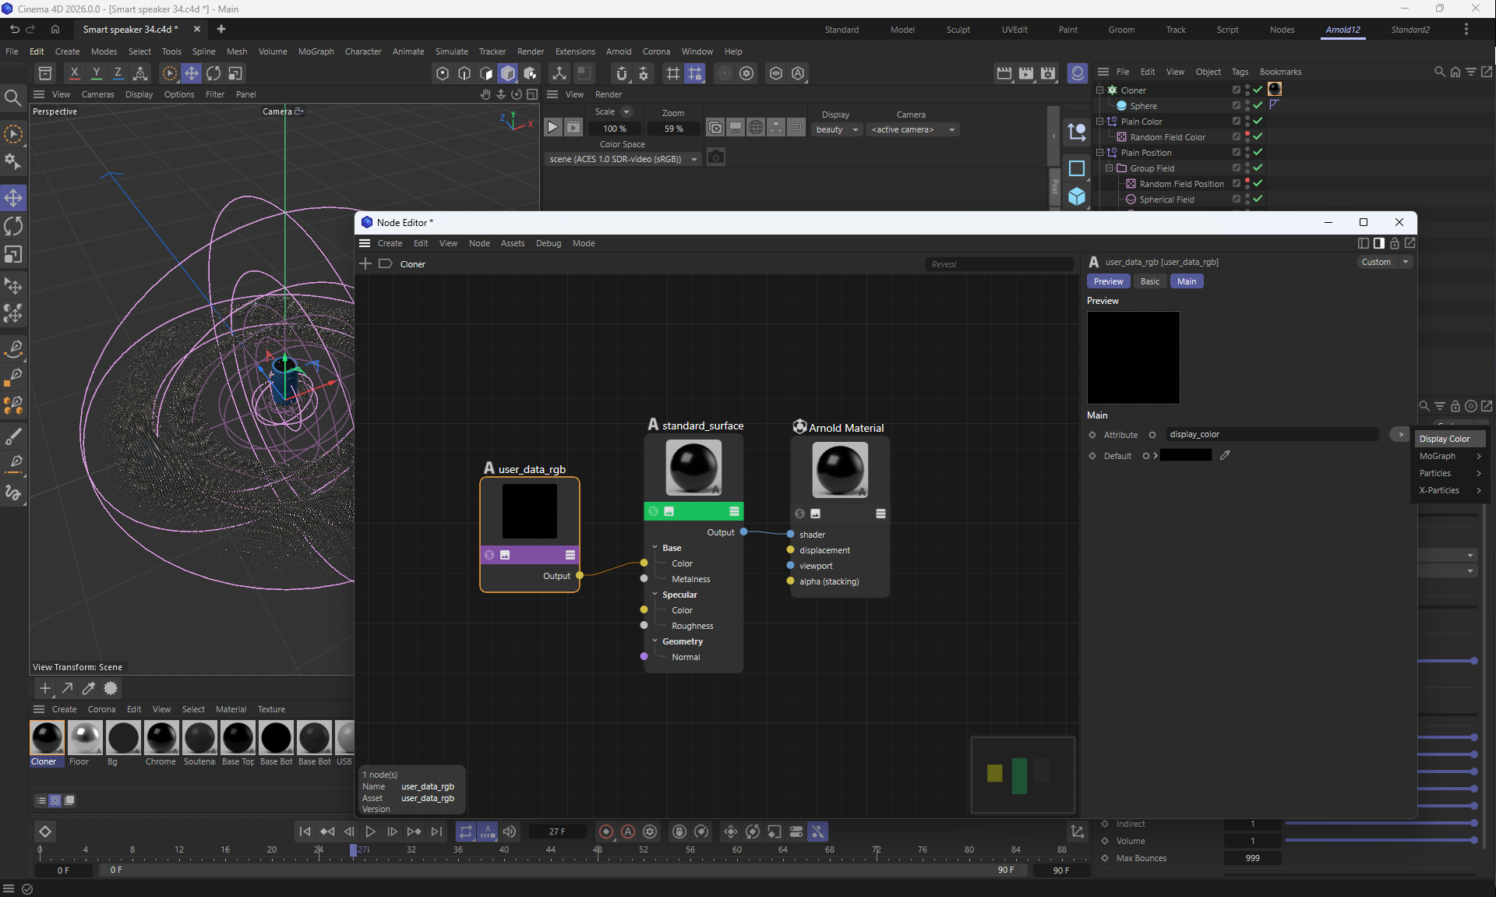Viewport: 1496px width, 897px height.
Task: Go to start of timeline
Action: pos(305,832)
